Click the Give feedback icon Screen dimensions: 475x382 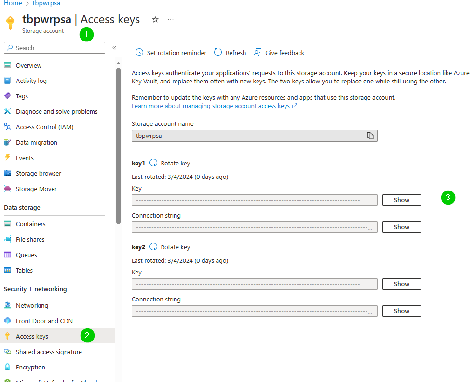coord(258,53)
